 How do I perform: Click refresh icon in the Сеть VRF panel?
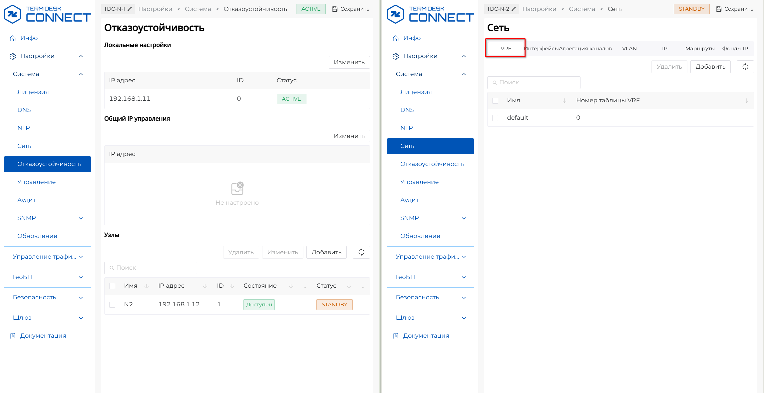tap(745, 67)
